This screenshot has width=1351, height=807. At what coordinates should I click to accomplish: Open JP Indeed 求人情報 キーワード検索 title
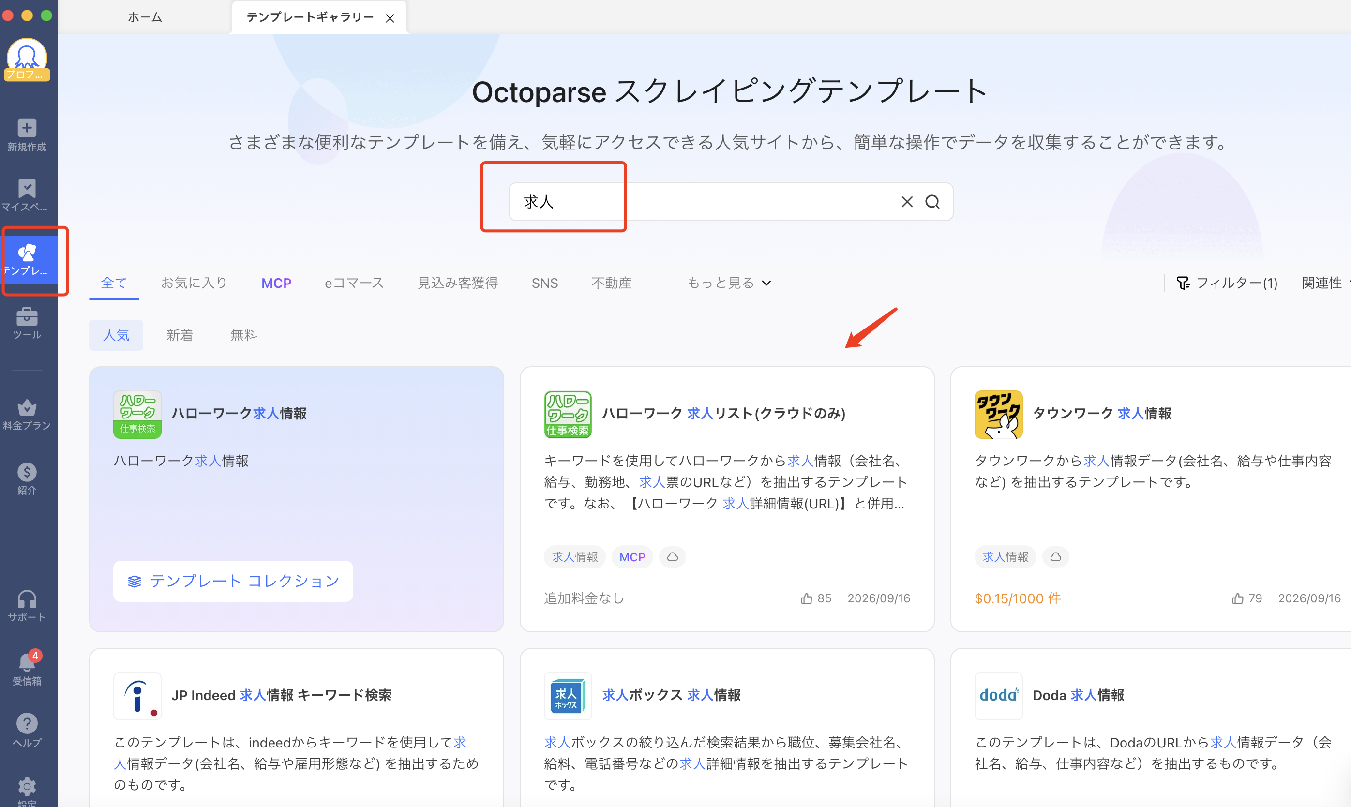click(x=281, y=695)
